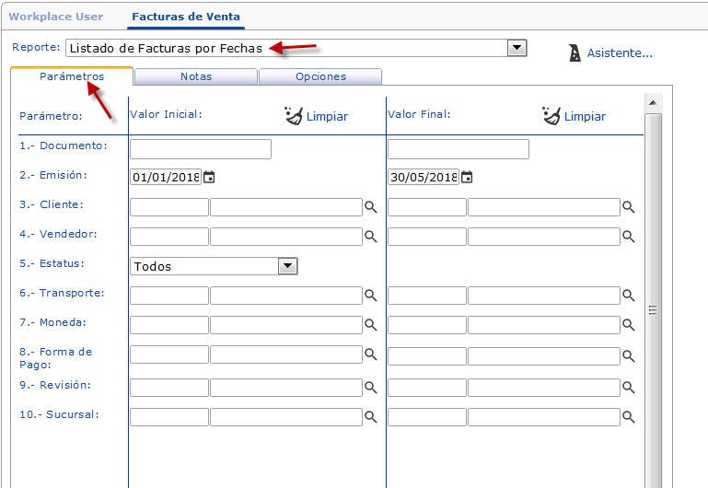The width and height of the screenshot is (708, 488).
Task: Click the Asistente... link
Action: [620, 53]
